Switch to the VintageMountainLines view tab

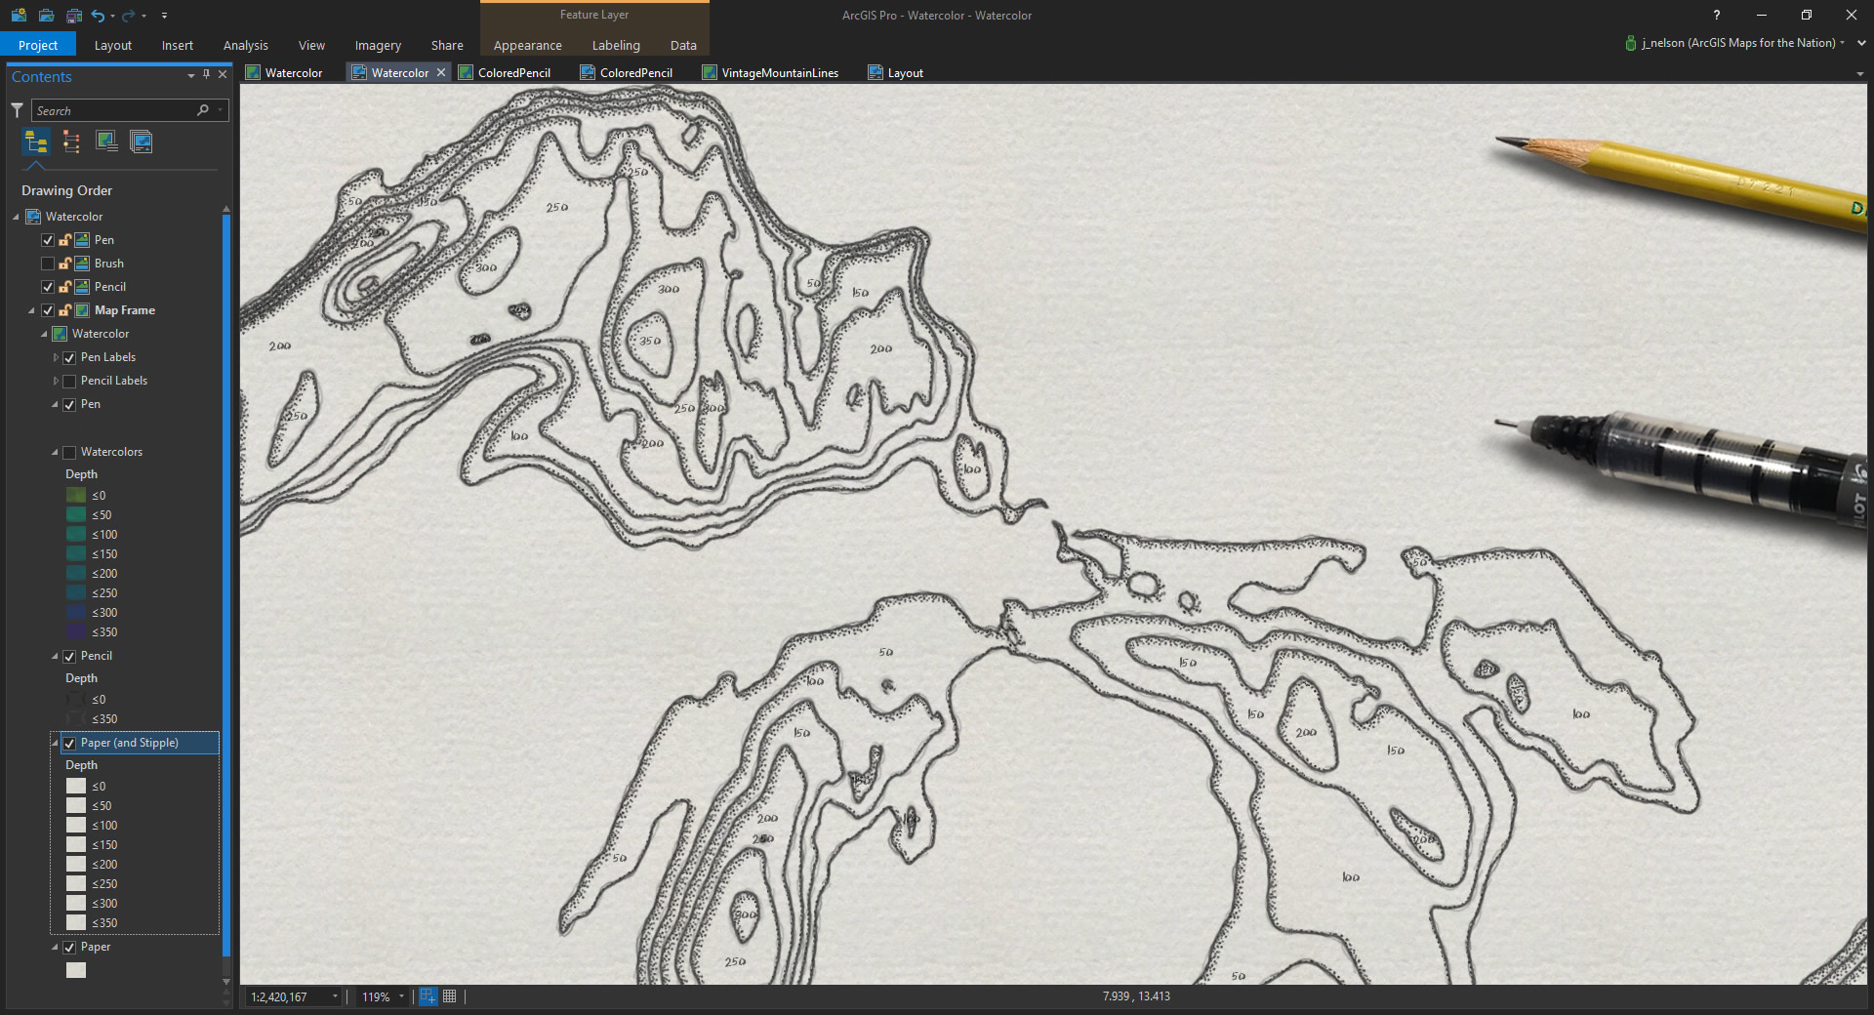click(x=771, y=73)
